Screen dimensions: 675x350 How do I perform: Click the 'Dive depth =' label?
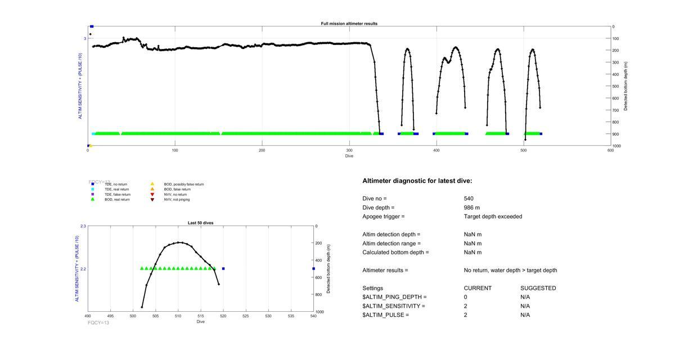(379, 208)
